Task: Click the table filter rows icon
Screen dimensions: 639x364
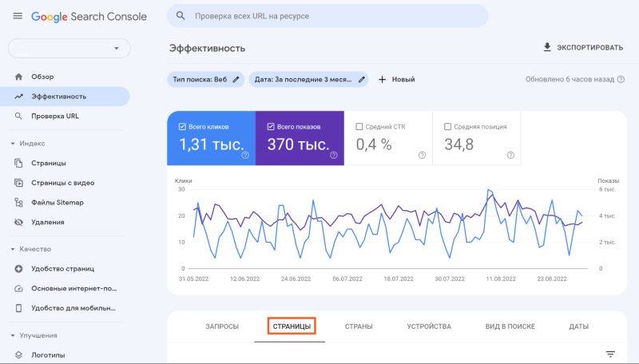Action: tap(610, 354)
